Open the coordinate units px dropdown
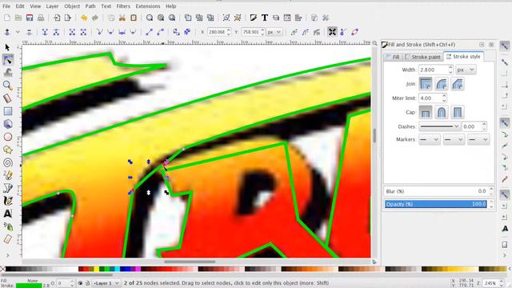512x288 pixels. pyautogui.click(x=274, y=32)
